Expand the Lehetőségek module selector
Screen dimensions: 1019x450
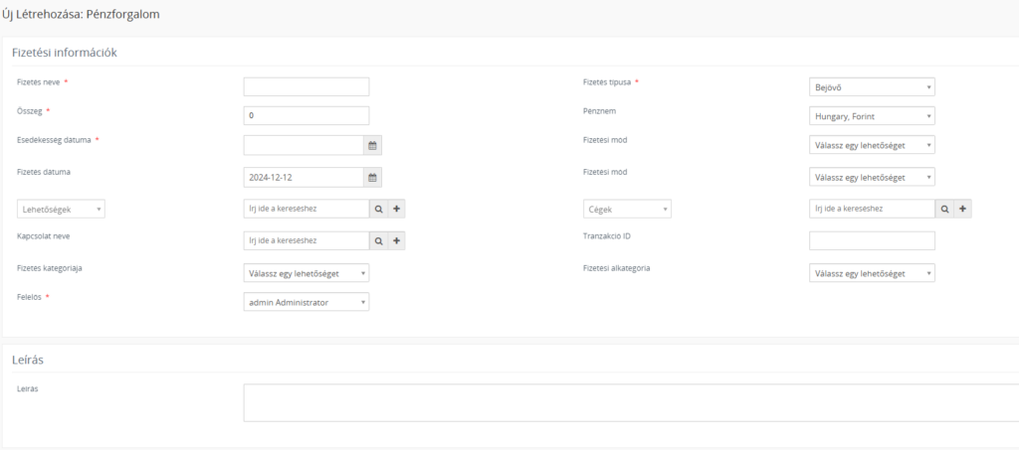click(x=61, y=209)
